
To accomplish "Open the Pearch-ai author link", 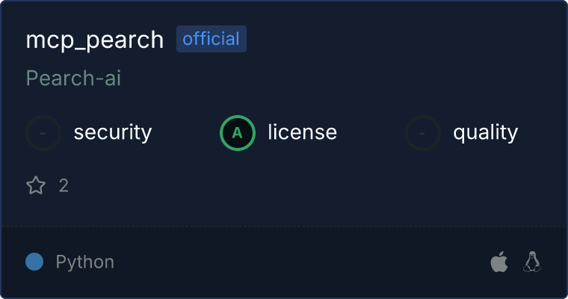I will (x=73, y=78).
